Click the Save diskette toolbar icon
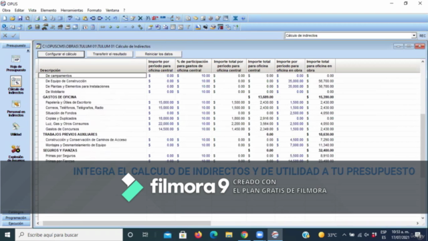Screen dimensions: 428x241 pyautogui.click(x=20, y=18)
